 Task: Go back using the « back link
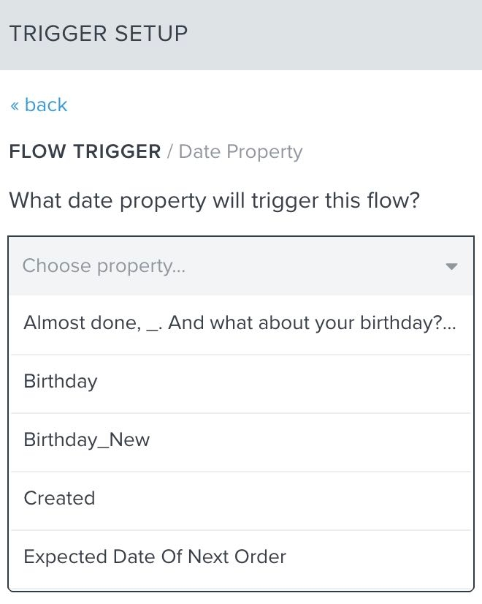(x=39, y=105)
